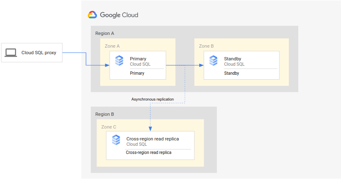This screenshot has width=341, height=179.
Task: Select the Zone C label
Action: (x=109, y=127)
